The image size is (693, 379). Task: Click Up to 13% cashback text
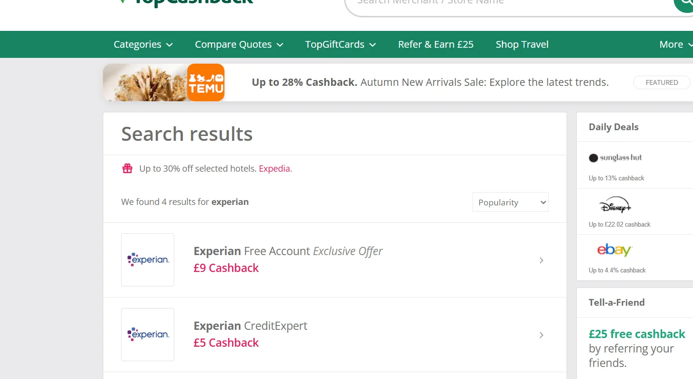(x=616, y=178)
